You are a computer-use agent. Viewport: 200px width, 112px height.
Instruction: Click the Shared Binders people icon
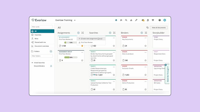pyautogui.click(x=51, y=66)
